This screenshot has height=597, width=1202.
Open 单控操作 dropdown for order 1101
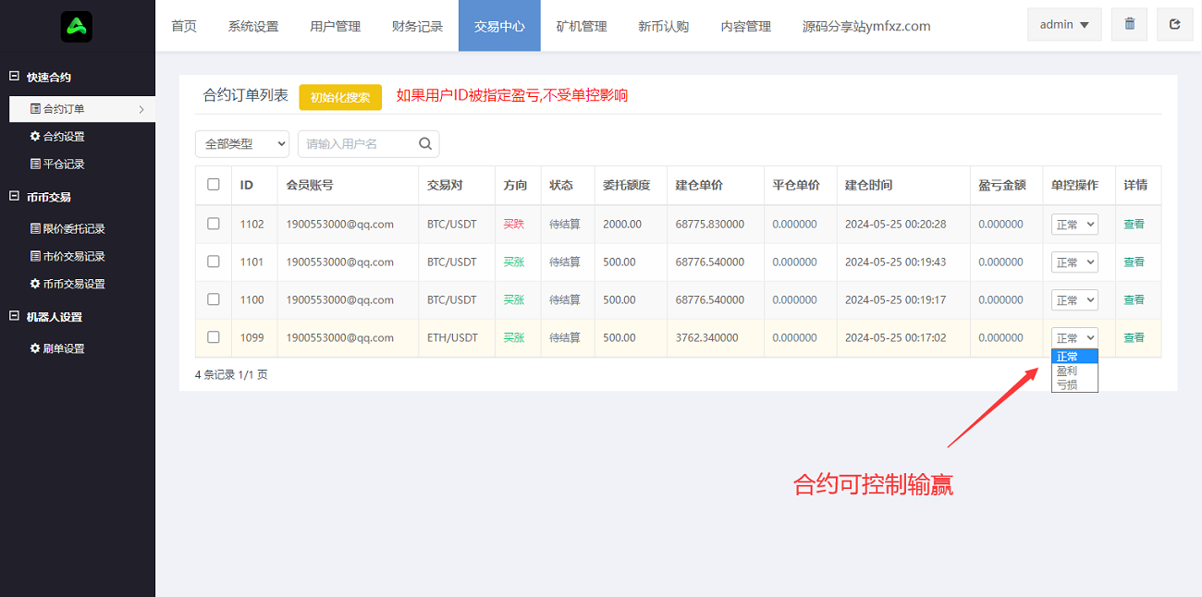pos(1073,262)
